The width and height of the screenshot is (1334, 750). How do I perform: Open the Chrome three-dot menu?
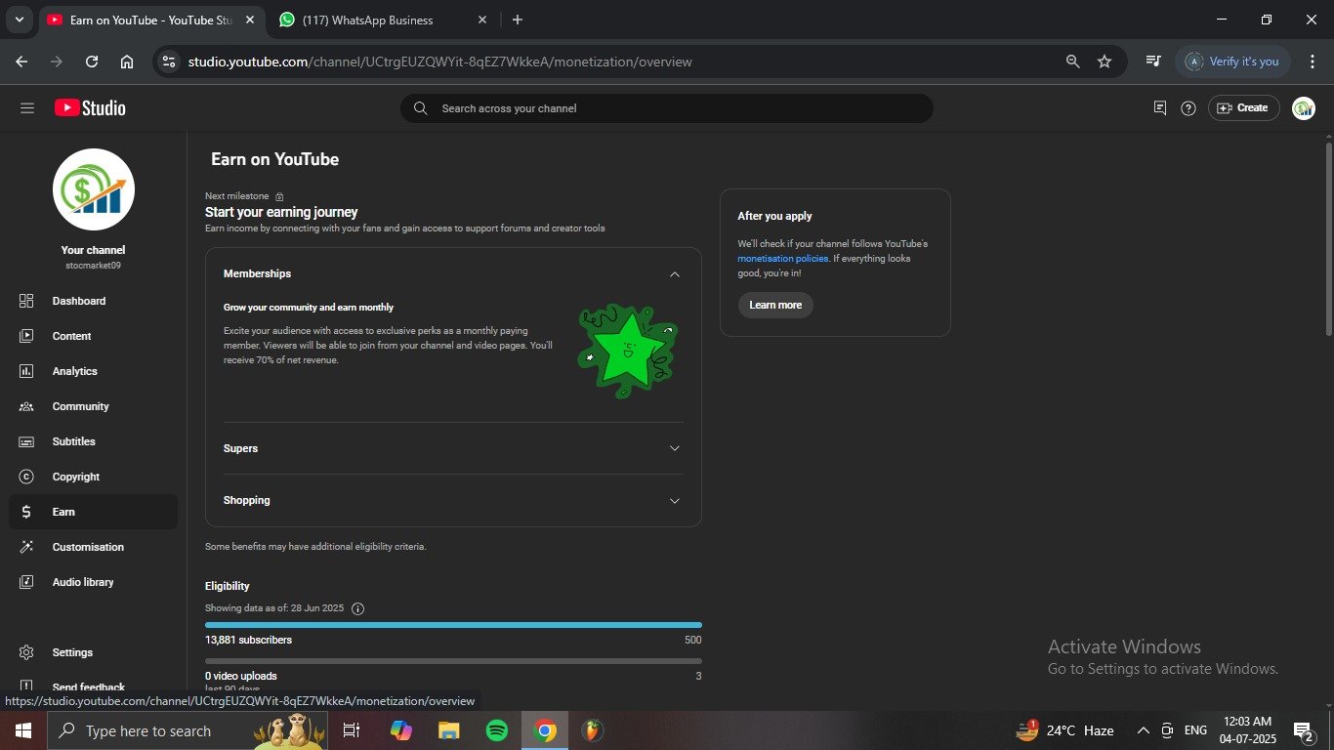point(1313,62)
